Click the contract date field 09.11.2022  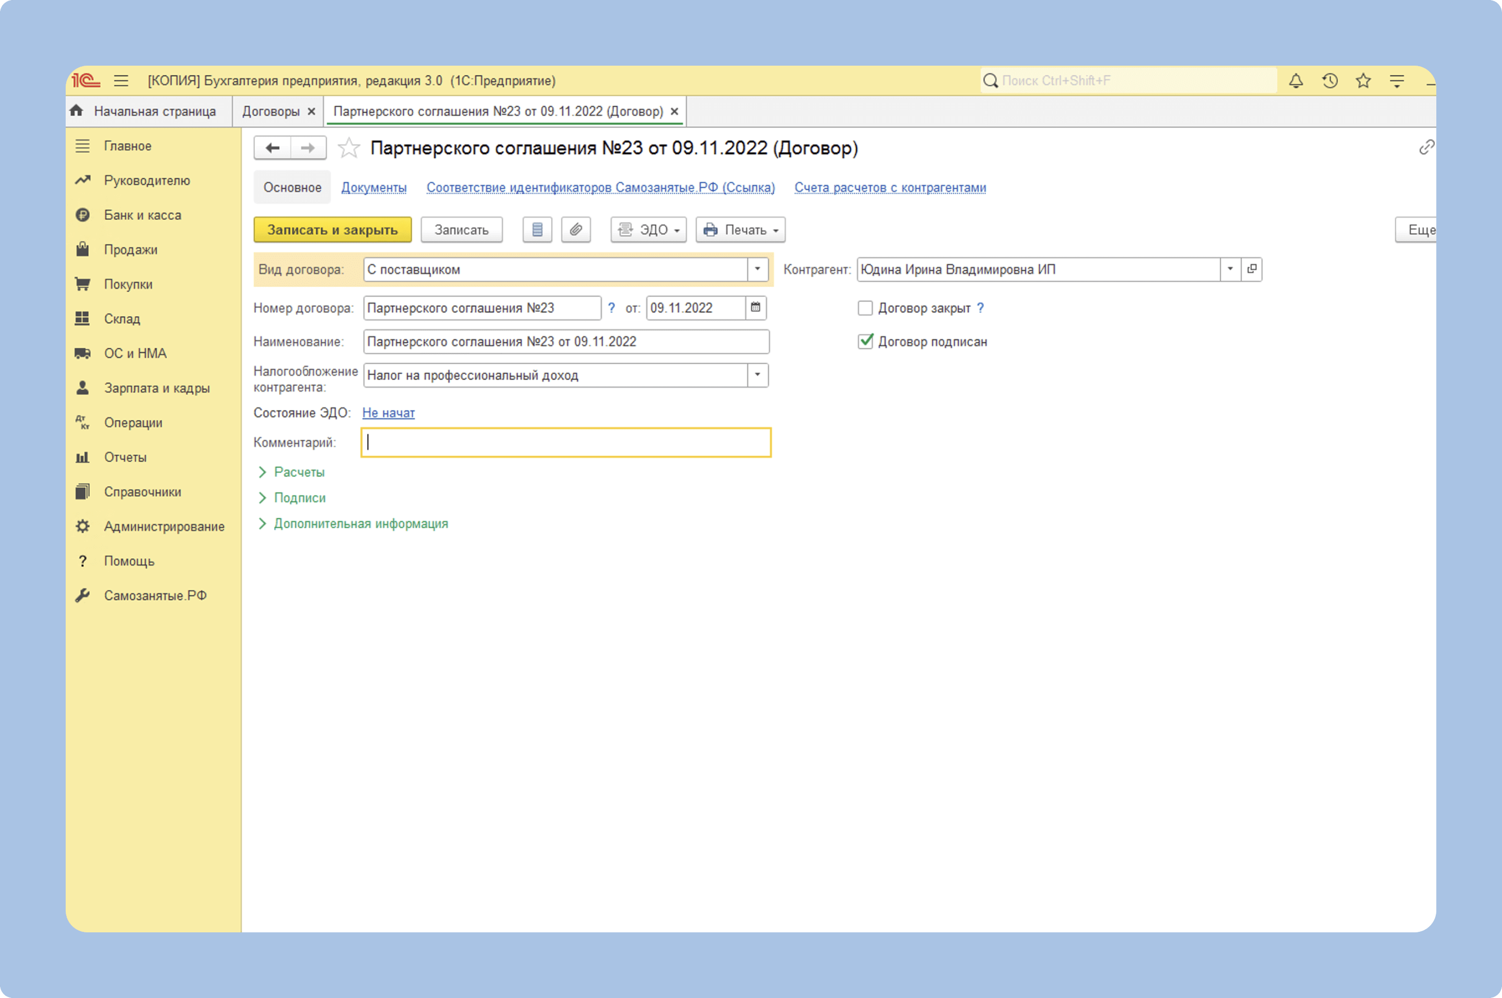[696, 308]
